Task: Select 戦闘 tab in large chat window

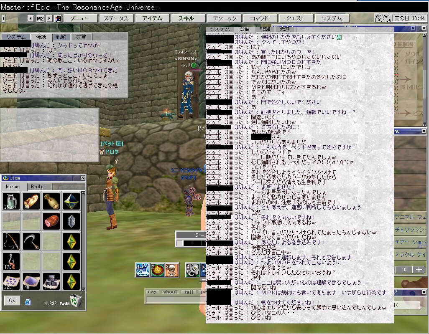Action: tap(265, 29)
